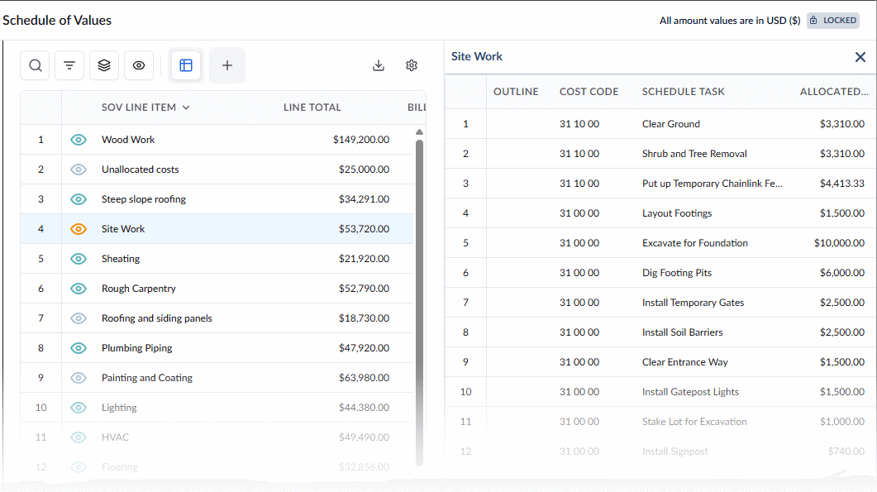877x492 pixels.
Task: Toggle the orange eye for Site Work
Action: click(79, 229)
